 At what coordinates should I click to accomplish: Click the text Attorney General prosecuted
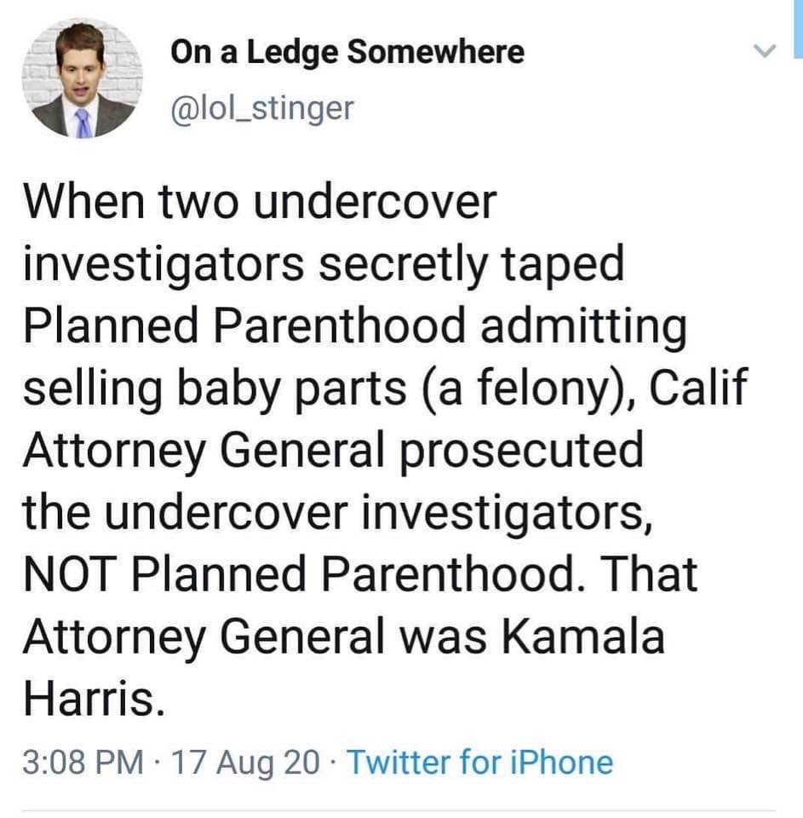[x=331, y=451]
